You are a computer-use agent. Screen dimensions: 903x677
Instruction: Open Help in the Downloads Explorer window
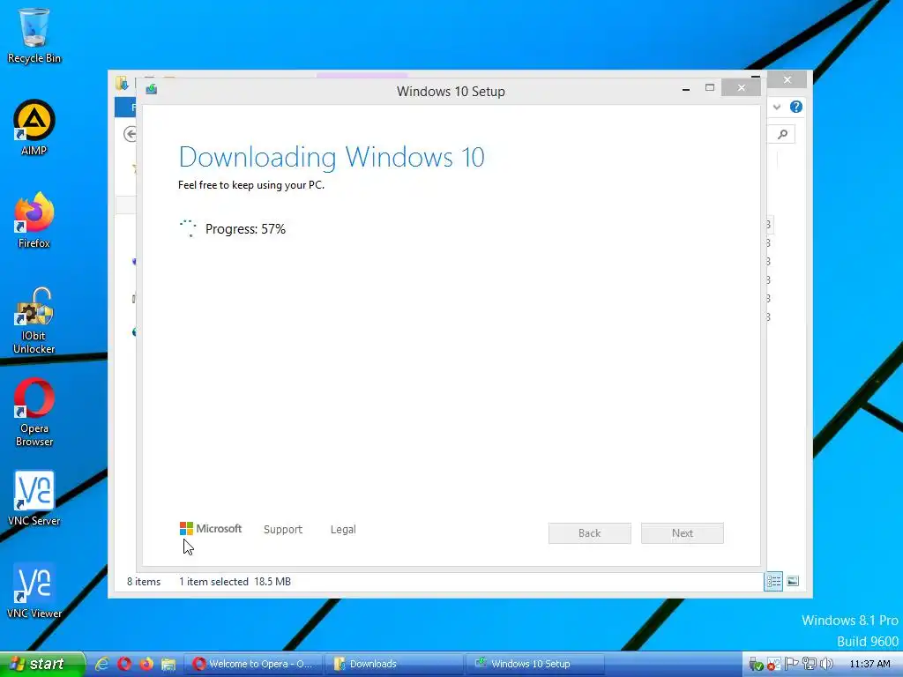click(796, 107)
